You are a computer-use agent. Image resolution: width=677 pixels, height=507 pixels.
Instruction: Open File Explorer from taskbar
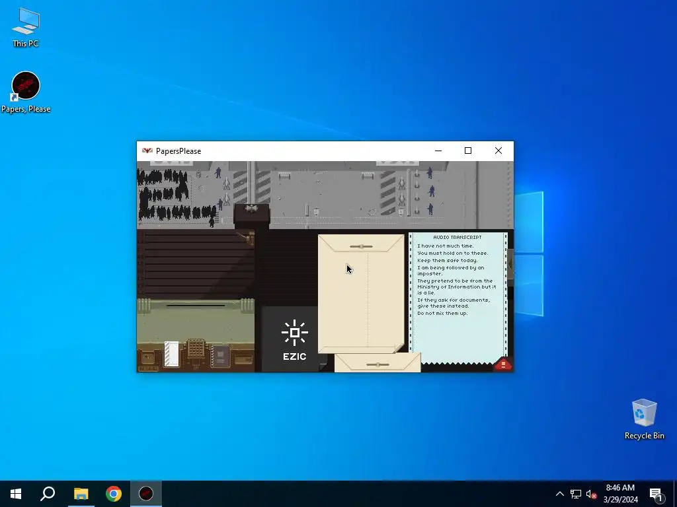(81, 494)
